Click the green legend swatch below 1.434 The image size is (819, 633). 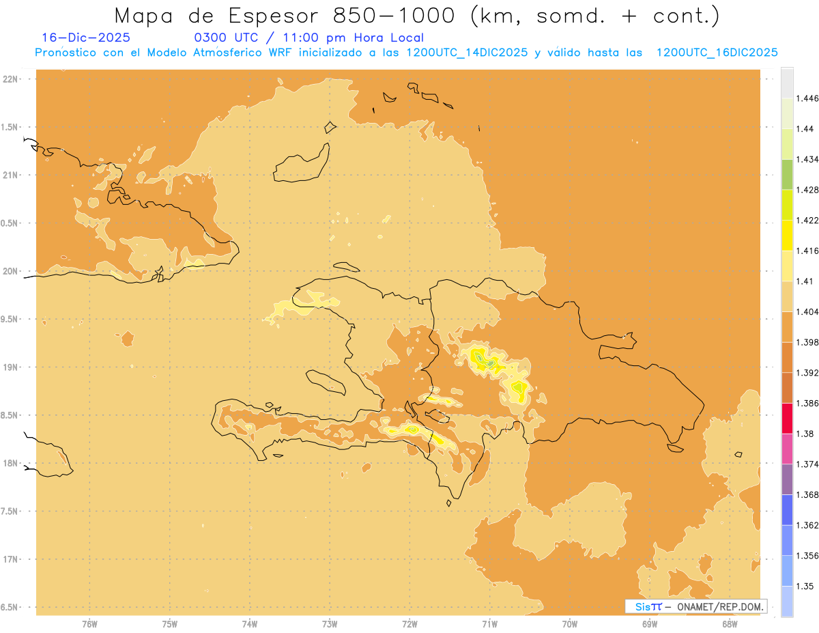[x=787, y=174]
